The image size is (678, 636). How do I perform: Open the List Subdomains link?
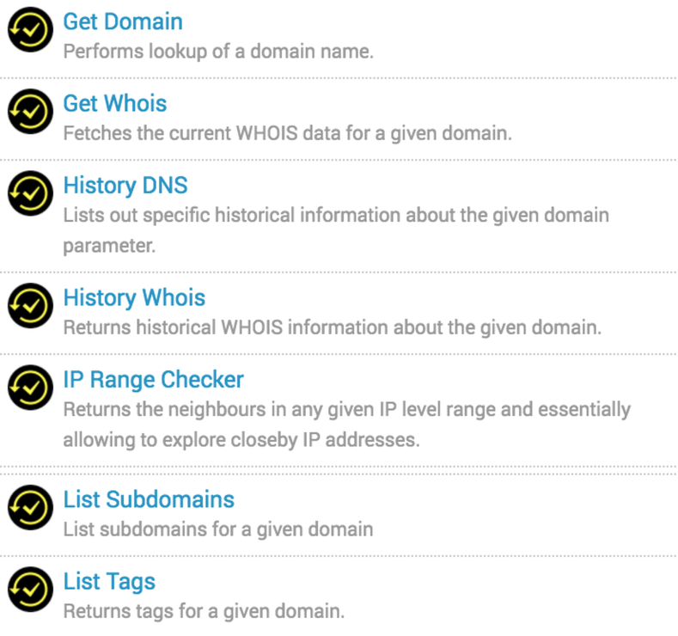click(x=149, y=500)
